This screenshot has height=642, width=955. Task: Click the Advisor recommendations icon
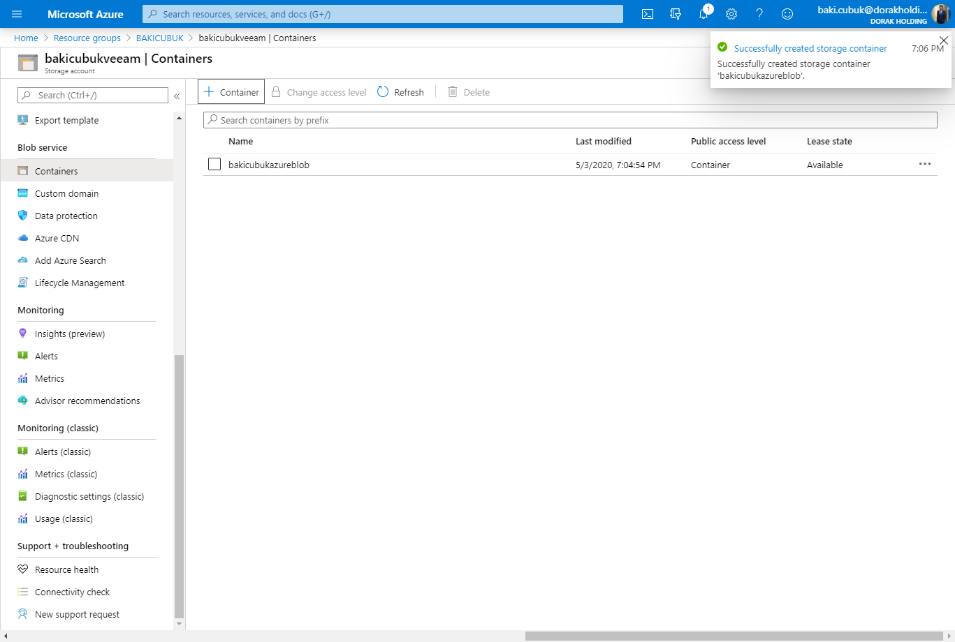pyautogui.click(x=23, y=401)
